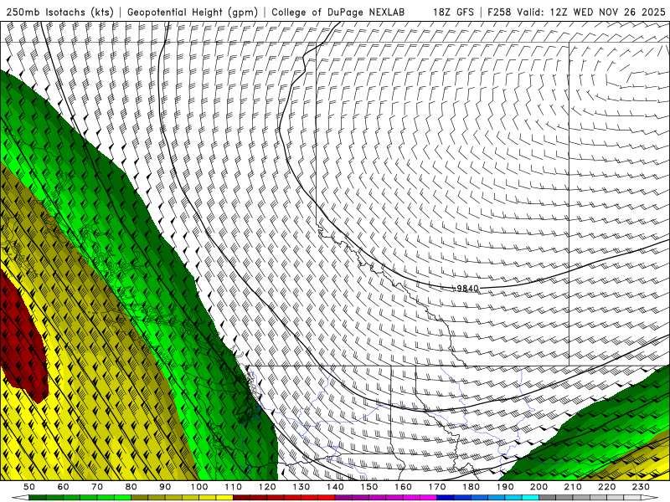
Task: Click the 70 value on the color scale
Action: pos(97,487)
